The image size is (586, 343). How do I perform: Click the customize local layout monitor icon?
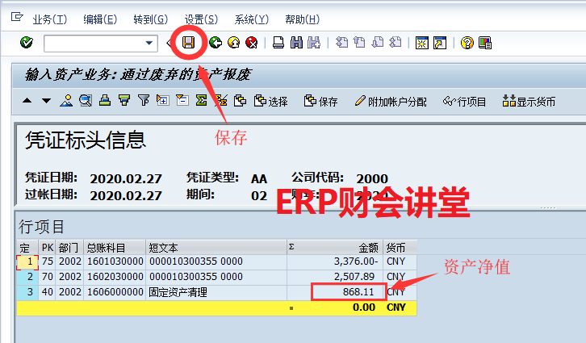coord(485,43)
